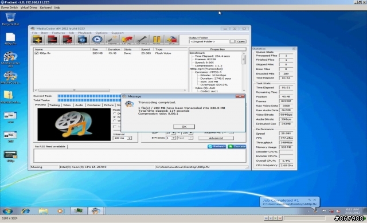Click the Delete toolbar icon
Screen dimensions: 367x223
(x=52, y=40)
